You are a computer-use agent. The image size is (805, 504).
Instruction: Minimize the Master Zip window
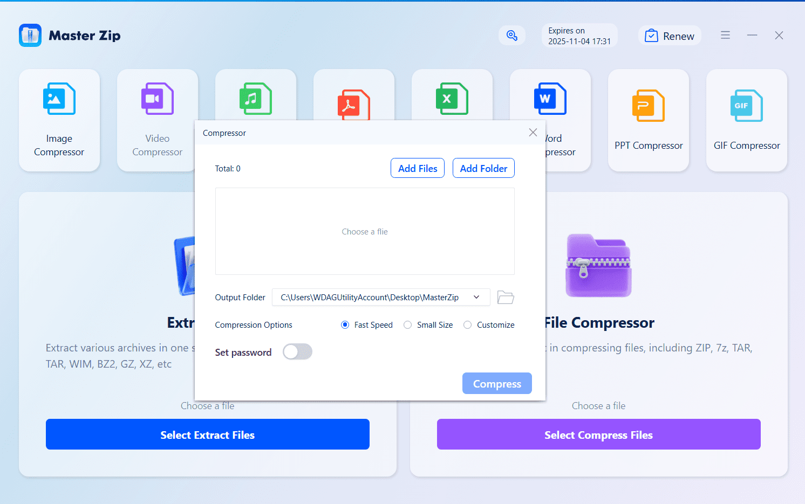(752, 35)
